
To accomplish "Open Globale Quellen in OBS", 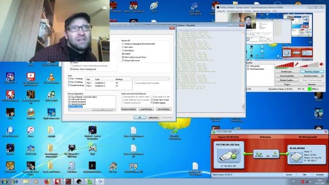I will pyautogui.click(x=287, y=80).
